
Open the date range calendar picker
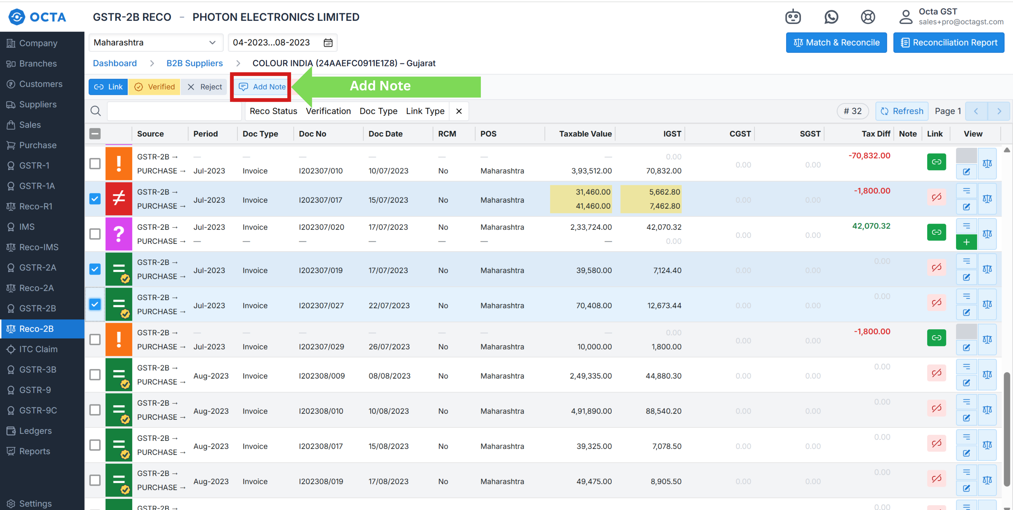(328, 42)
